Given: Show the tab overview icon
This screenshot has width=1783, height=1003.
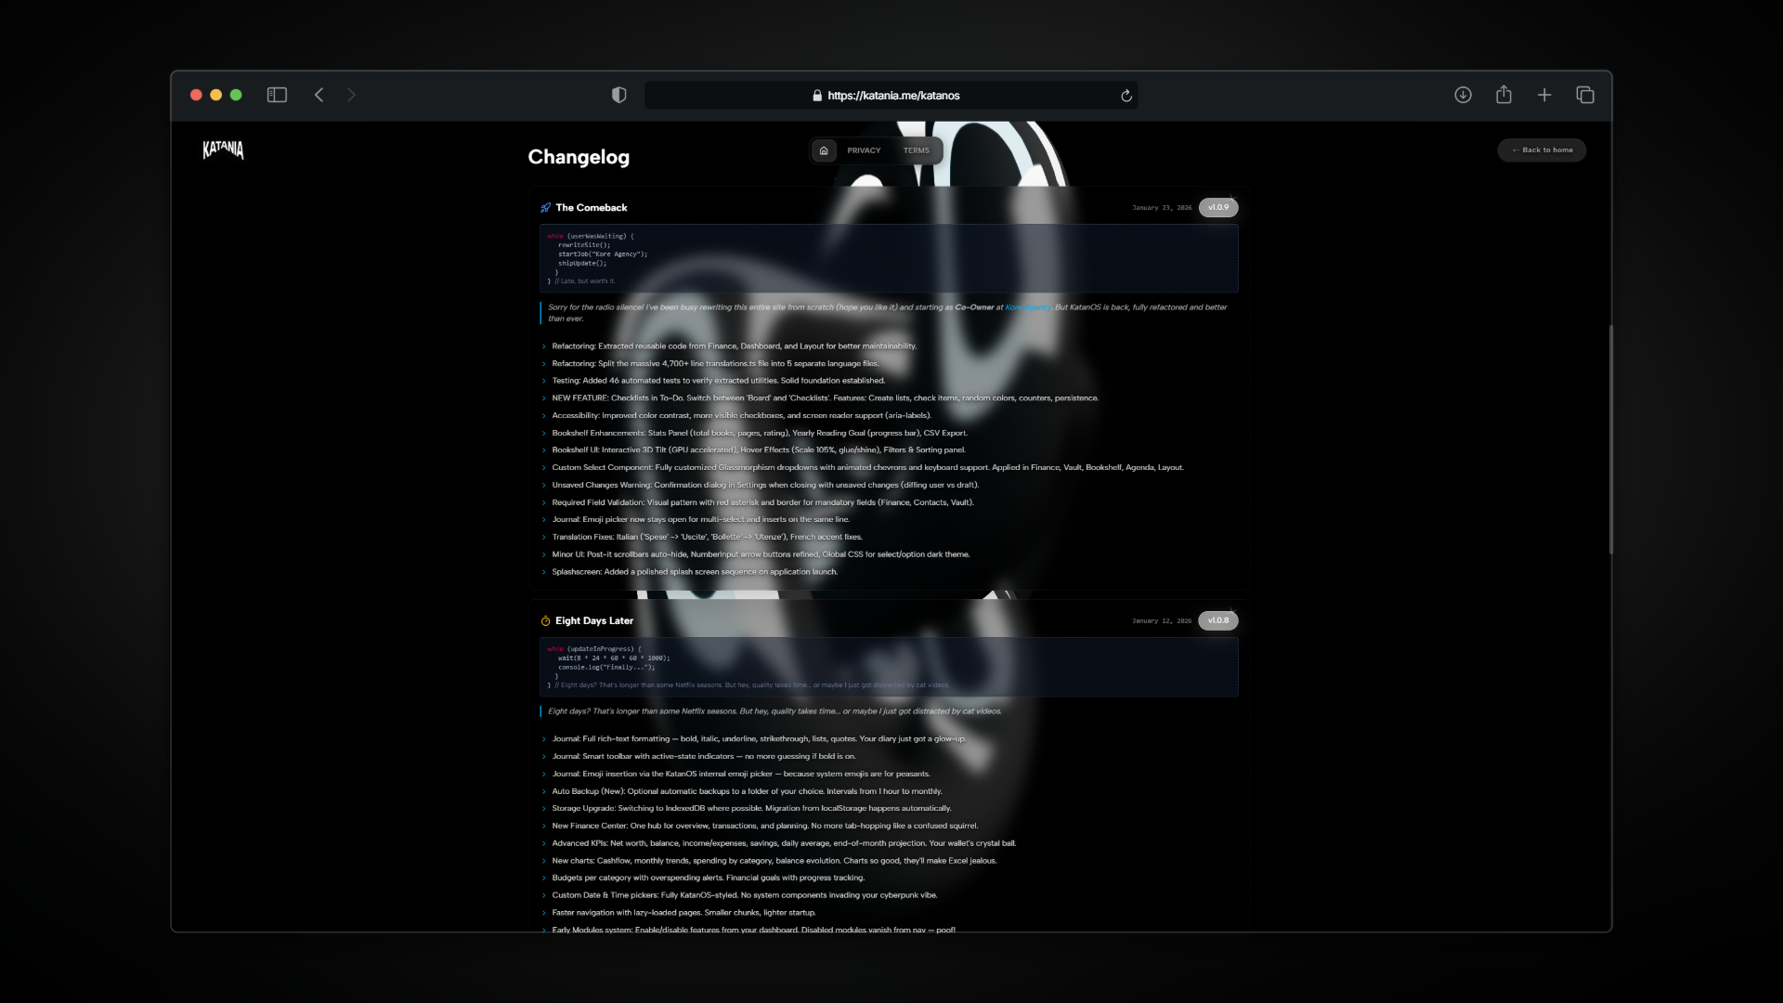Looking at the screenshot, I should tap(1585, 95).
